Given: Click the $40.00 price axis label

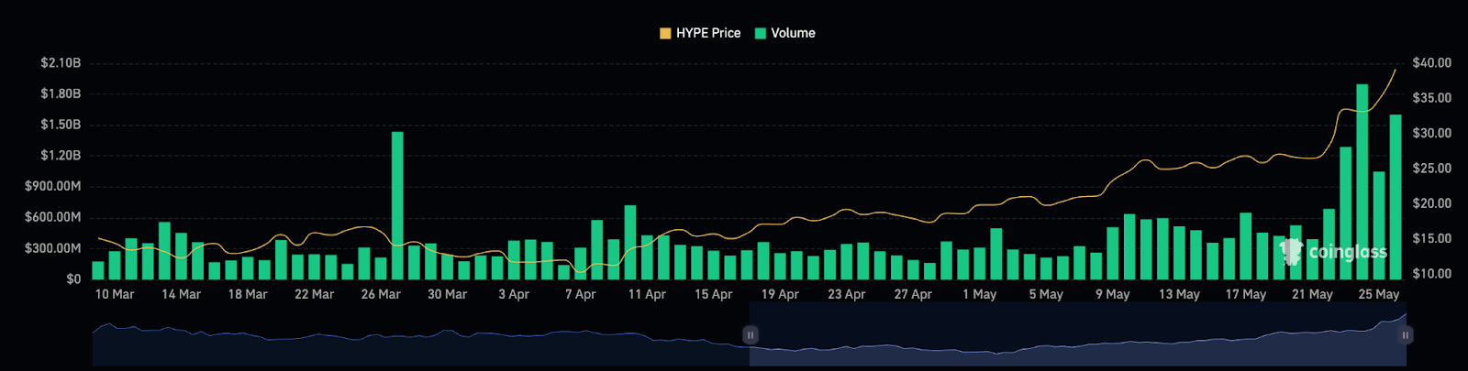Looking at the screenshot, I should [x=1432, y=63].
